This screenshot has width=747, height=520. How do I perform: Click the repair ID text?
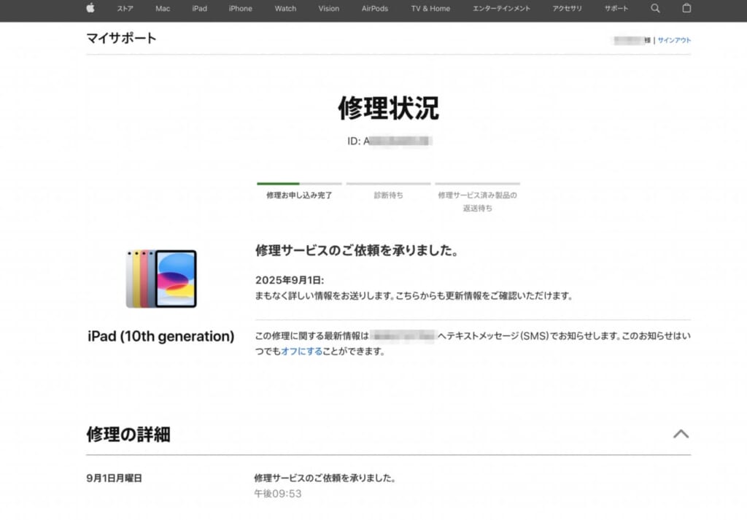tap(390, 141)
